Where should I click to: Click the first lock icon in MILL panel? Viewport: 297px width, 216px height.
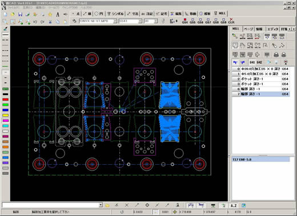[x=276, y=55]
